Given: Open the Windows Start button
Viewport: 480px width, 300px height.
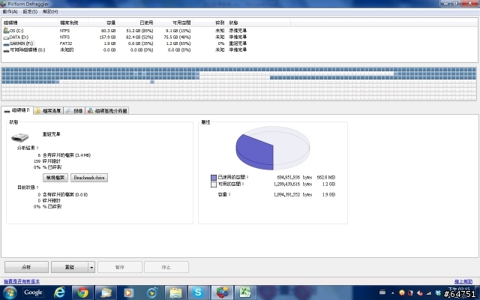Looking at the screenshot, I should click(10, 292).
